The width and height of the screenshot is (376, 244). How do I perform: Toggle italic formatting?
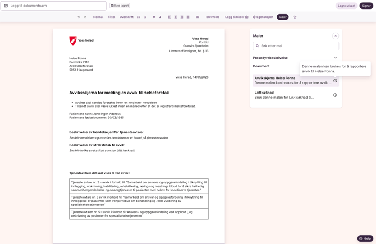click(x=160, y=17)
